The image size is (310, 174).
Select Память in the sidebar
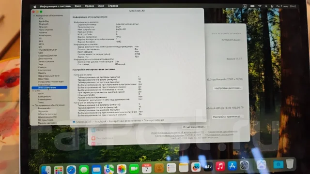pyautogui.click(x=42, y=73)
